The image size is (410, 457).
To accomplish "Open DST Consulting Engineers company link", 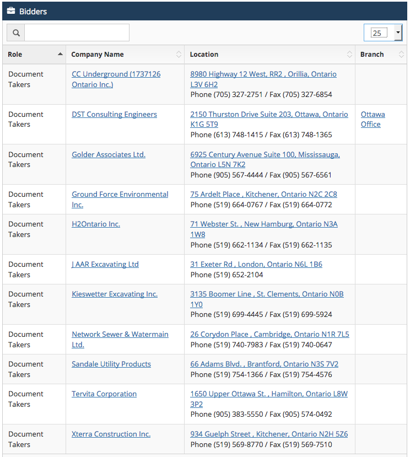I will pos(114,114).
